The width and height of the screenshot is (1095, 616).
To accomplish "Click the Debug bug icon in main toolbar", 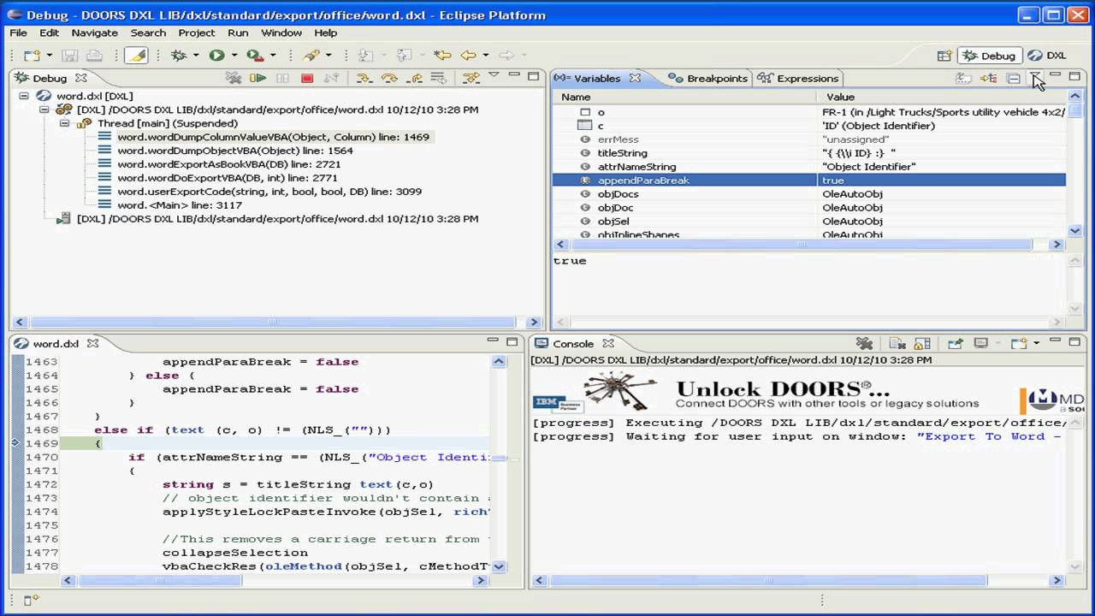I will pyautogui.click(x=179, y=56).
